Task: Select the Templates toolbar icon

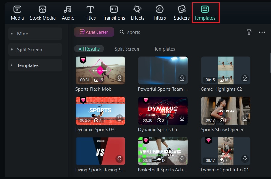Action: tap(205, 9)
